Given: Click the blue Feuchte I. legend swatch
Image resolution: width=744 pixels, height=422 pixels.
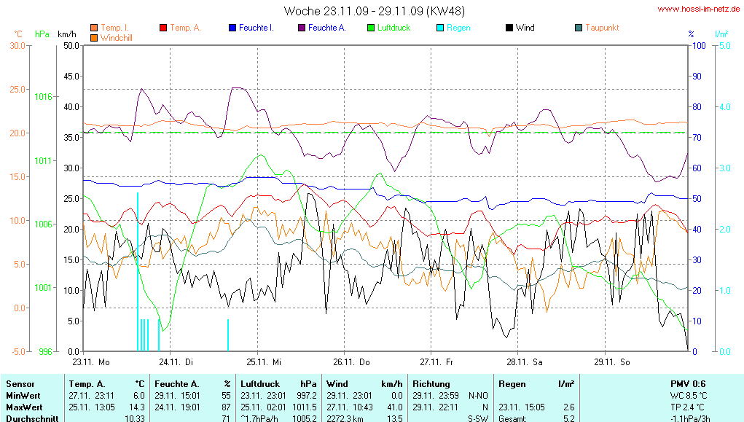Looking at the screenshot, I should pyautogui.click(x=232, y=28).
